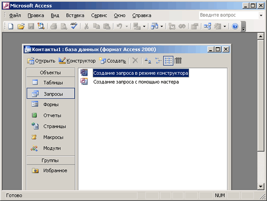Open the Toolbar Options chevron
The image size is (267, 201).
click(244, 27)
